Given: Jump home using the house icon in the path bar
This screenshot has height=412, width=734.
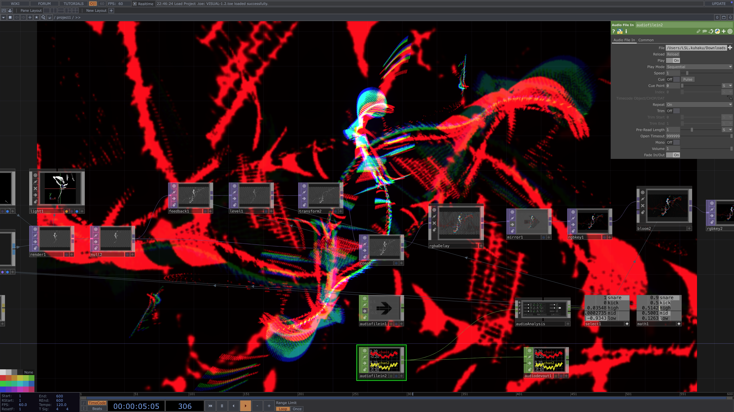Looking at the screenshot, I should tap(49, 17).
